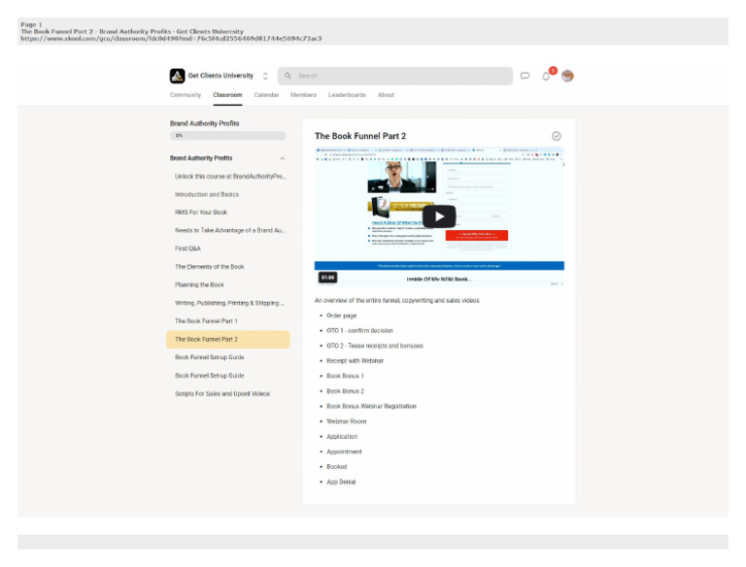The height and width of the screenshot is (567, 746).
Task: Click the 'Book Bonus 2' bullet
Action: [x=345, y=391]
